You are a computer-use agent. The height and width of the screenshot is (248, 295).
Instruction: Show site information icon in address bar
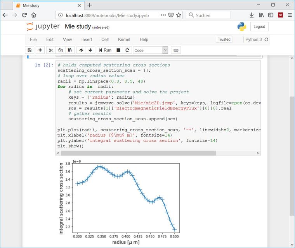[61, 15]
